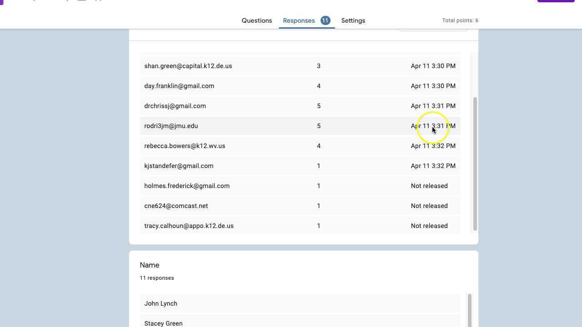Open the Settings tab
582x327 pixels.
(x=353, y=20)
